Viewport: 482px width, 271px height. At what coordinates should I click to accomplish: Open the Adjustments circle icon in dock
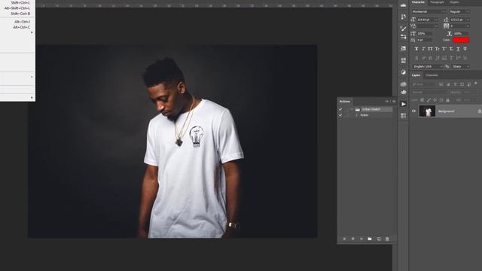point(404,72)
